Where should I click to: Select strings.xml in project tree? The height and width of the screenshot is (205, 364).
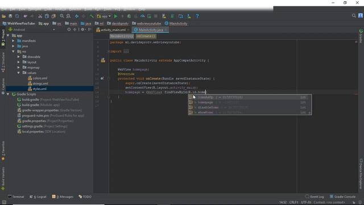pos(38,84)
